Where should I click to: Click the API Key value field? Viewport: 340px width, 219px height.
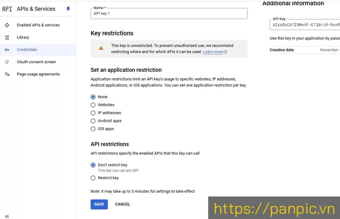pos(305,25)
